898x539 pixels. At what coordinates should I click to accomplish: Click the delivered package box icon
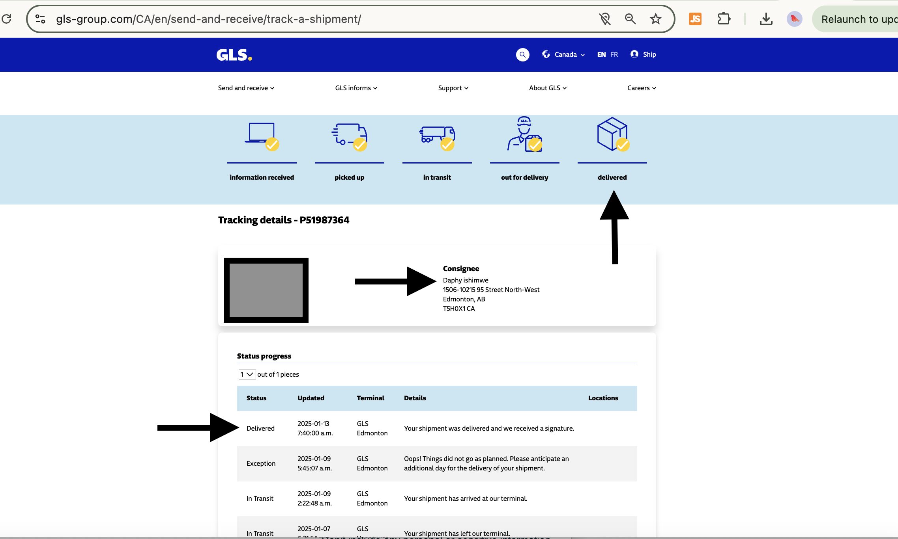tap(613, 134)
